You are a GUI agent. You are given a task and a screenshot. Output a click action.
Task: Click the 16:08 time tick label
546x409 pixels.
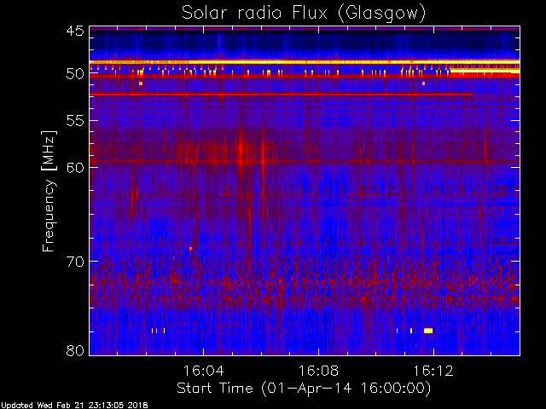tap(318, 371)
